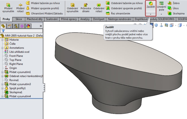Screen dimensions: 187x119
Task: Expand the Přidat vysunutím4 node
Action: pyautogui.click(x=2, y=96)
